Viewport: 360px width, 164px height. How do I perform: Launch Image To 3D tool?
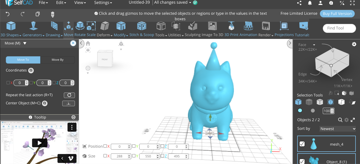click(x=213, y=29)
